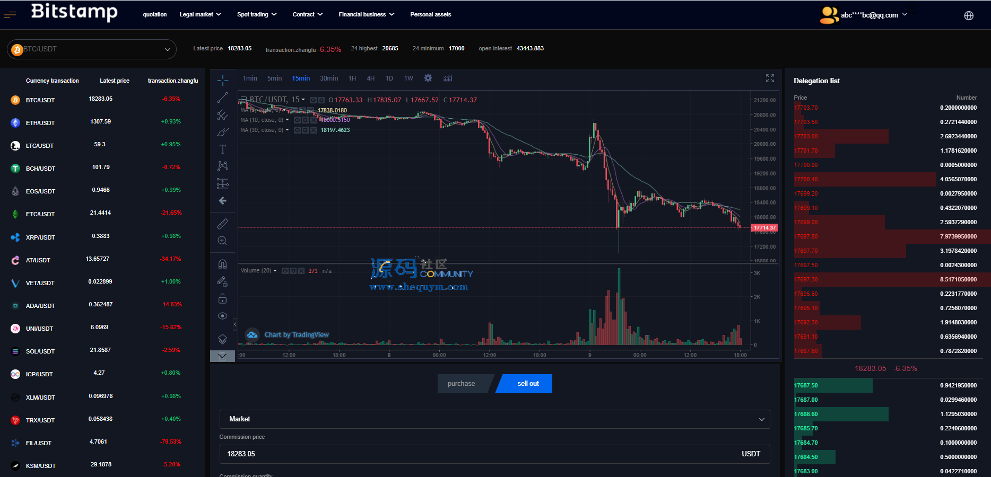Click the globe language icon

click(x=969, y=15)
